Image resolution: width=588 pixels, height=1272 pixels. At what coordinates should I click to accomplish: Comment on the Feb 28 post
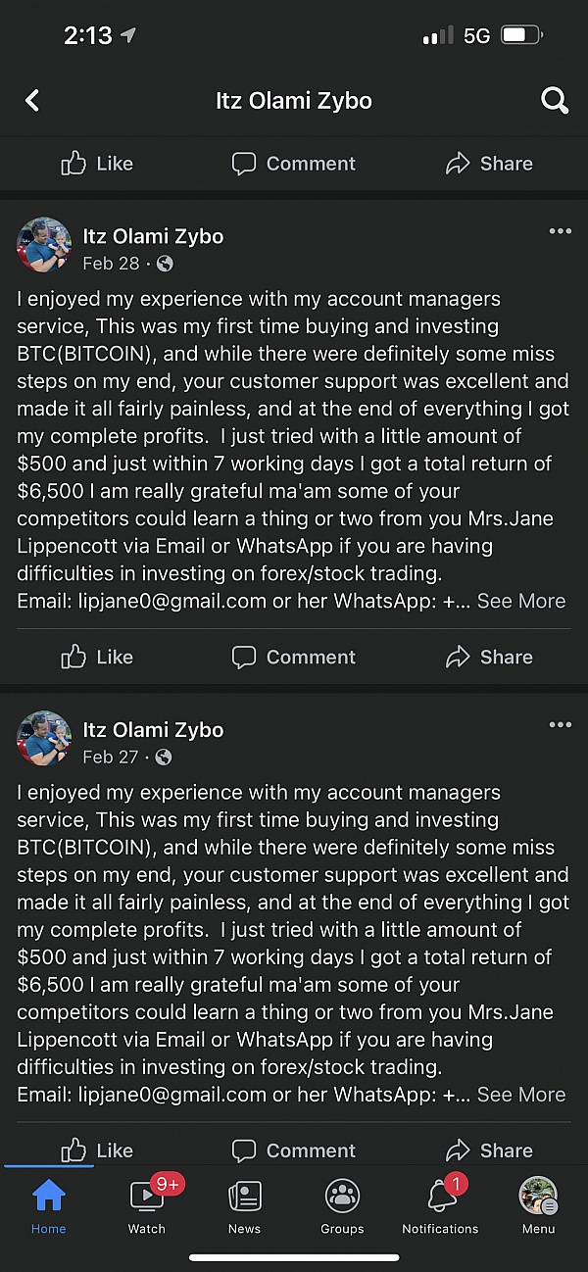tap(293, 657)
